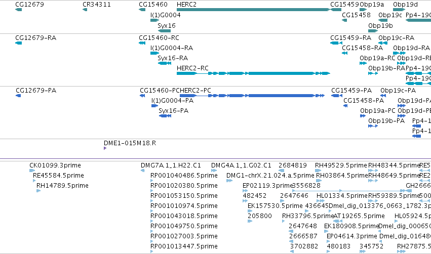The image size is (431, 254).
Task: Open protein Obp19c-PA
Action: pos(398,91)
